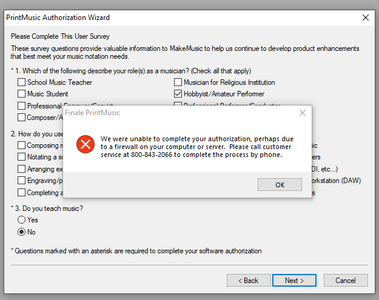Click Next to continue the wizard
Image resolution: width=379 pixels, height=300 pixels.
pyautogui.click(x=295, y=281)
